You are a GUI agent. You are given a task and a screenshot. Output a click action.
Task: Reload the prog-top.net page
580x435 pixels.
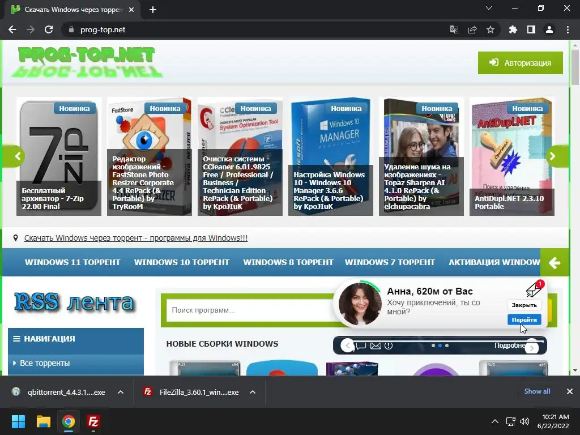49,29
